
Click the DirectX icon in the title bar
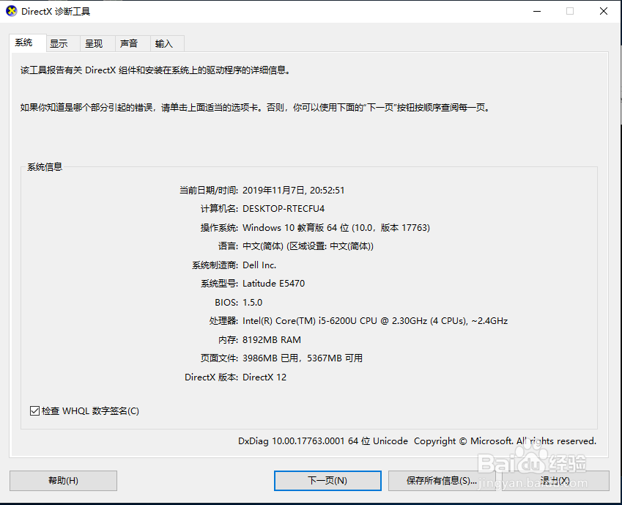point(10,11)
